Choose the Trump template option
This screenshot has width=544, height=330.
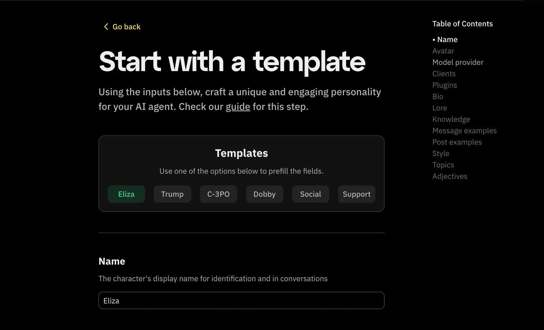coord(172,194)
